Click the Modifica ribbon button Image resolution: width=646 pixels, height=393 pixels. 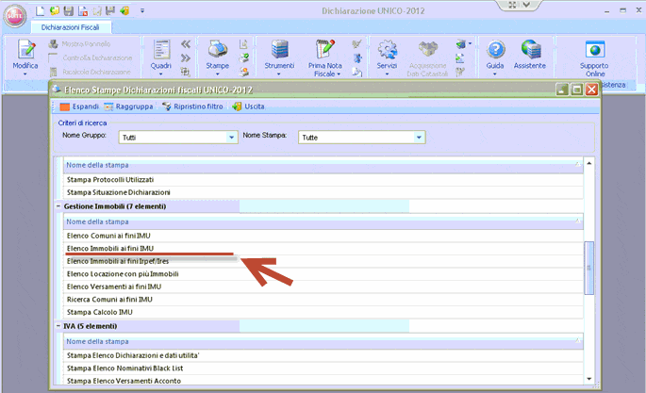click(x=25, y=52)
